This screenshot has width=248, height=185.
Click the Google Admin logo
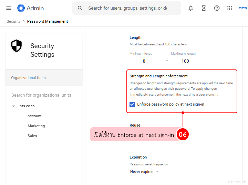[31, 8]
